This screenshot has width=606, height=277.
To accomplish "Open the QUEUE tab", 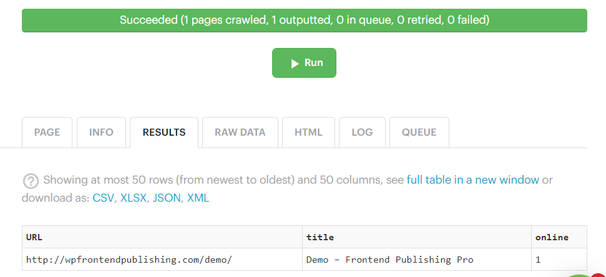I will (x=419, y=133).
